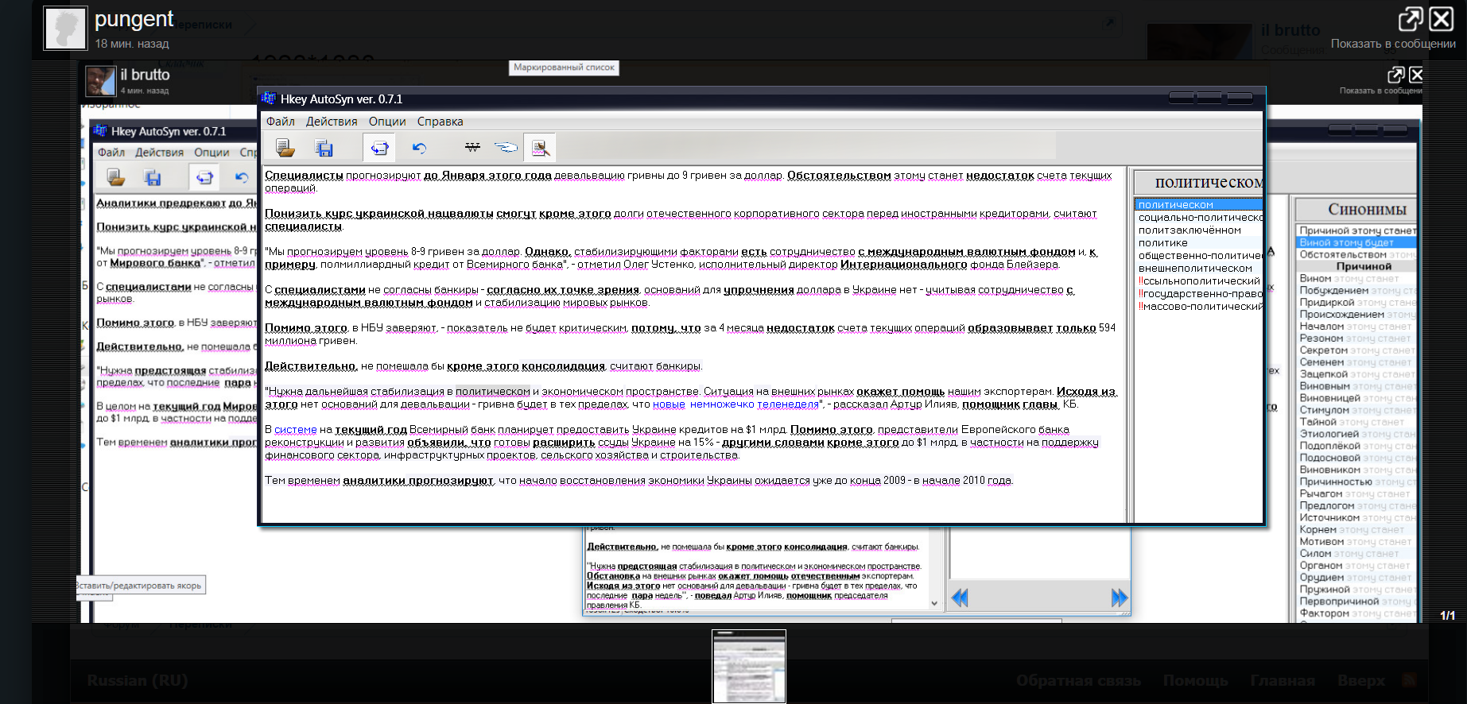
Task: Toggle the document-with-brush highlight icon
Action: point(540,148)
